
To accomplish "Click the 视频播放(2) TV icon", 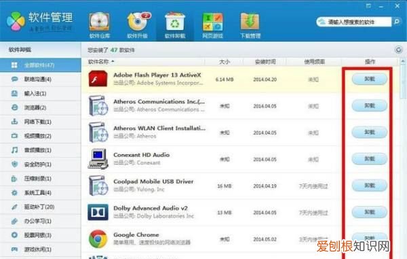I will pos(14,136).
